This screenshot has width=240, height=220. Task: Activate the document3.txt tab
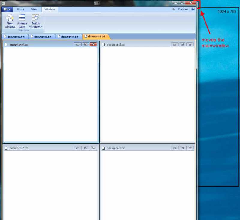(69, 37)
